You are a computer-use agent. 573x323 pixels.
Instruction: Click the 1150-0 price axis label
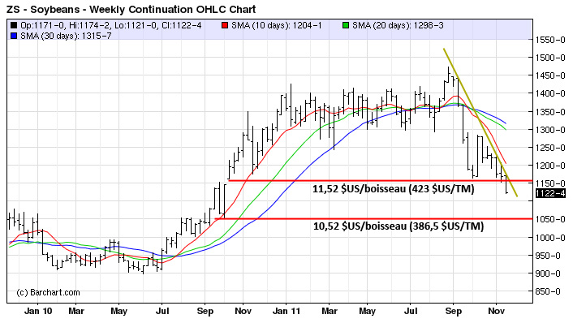pos(550,183)
